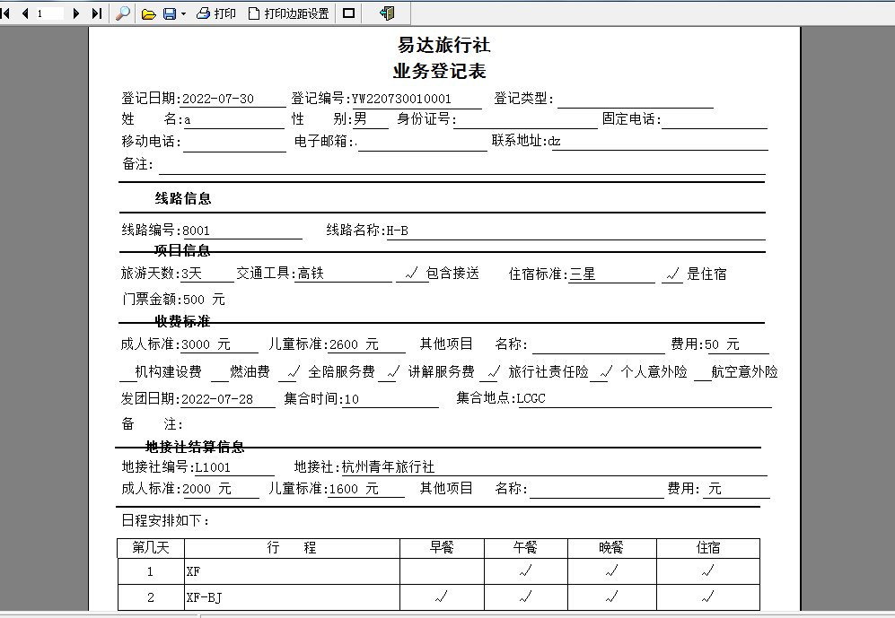Click gathering time value 10
Viewport: 895px width, 618px height.
[352, 399]
